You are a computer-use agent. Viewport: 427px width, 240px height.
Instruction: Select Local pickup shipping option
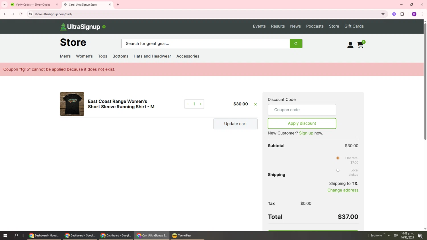[x=338, y=170]
